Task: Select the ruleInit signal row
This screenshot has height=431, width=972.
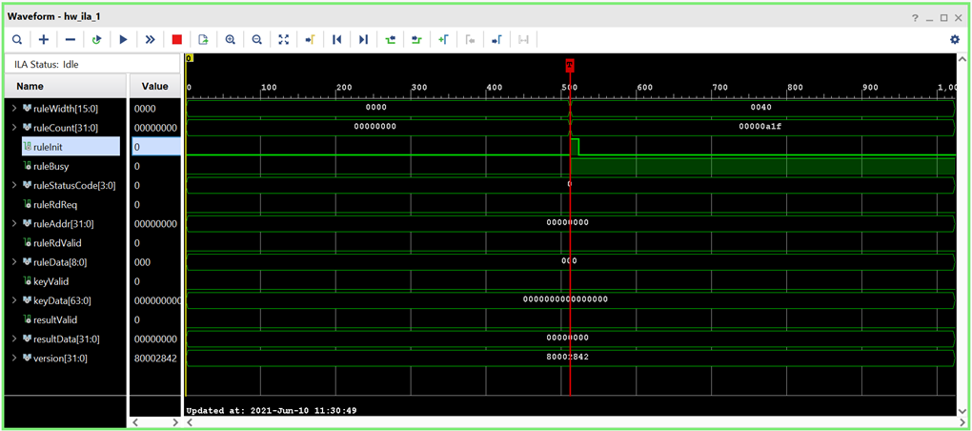Action: pos(71,147)
